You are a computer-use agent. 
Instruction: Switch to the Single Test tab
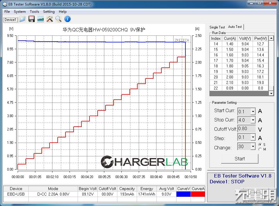(217, 27)
